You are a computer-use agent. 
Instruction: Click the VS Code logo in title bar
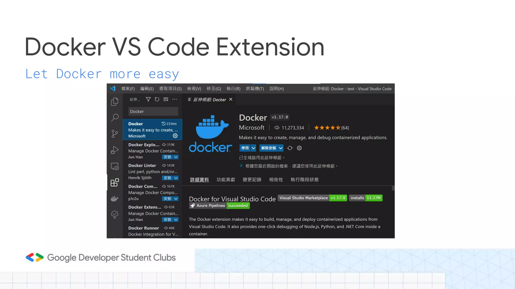click(112, 89)
